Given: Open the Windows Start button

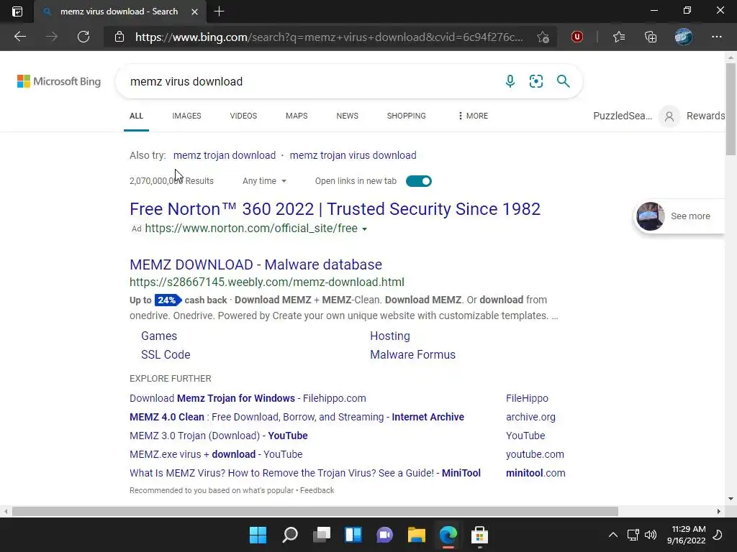Looking at the screenshot, I should [x=258, y=535].
